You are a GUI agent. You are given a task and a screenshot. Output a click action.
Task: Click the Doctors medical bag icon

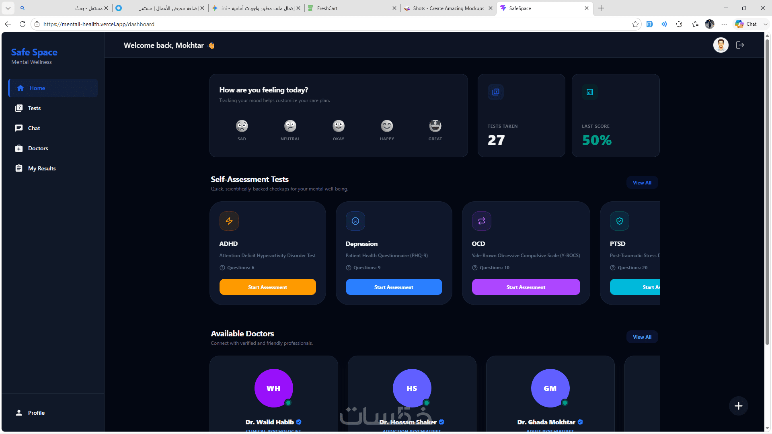coord(19,148)
